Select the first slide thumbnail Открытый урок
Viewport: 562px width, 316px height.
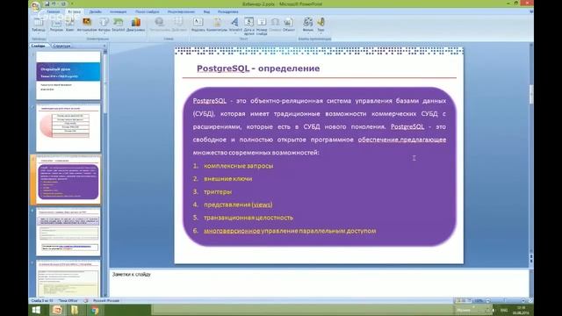pyautogui.click(x=68, y=75)
